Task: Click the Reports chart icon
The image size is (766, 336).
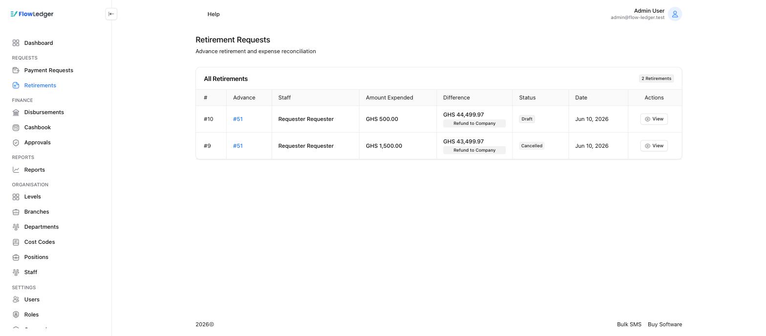Action: [16, 170]
